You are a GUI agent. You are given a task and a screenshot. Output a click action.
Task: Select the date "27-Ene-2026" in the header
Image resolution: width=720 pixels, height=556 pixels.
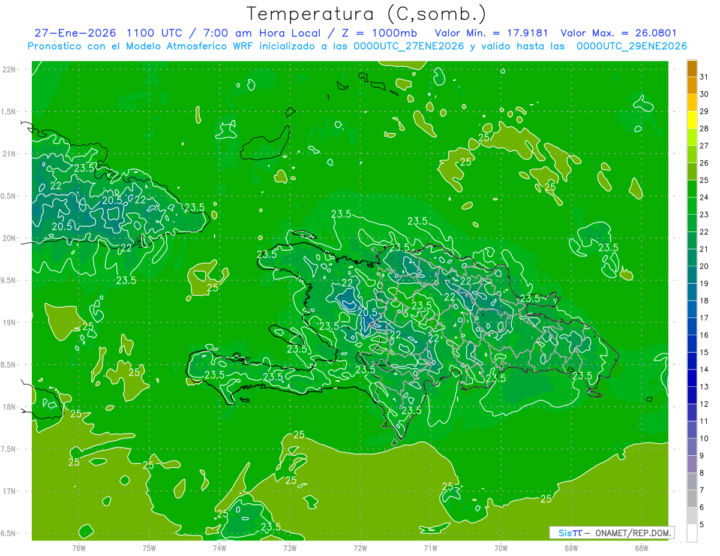pos(75,34)
